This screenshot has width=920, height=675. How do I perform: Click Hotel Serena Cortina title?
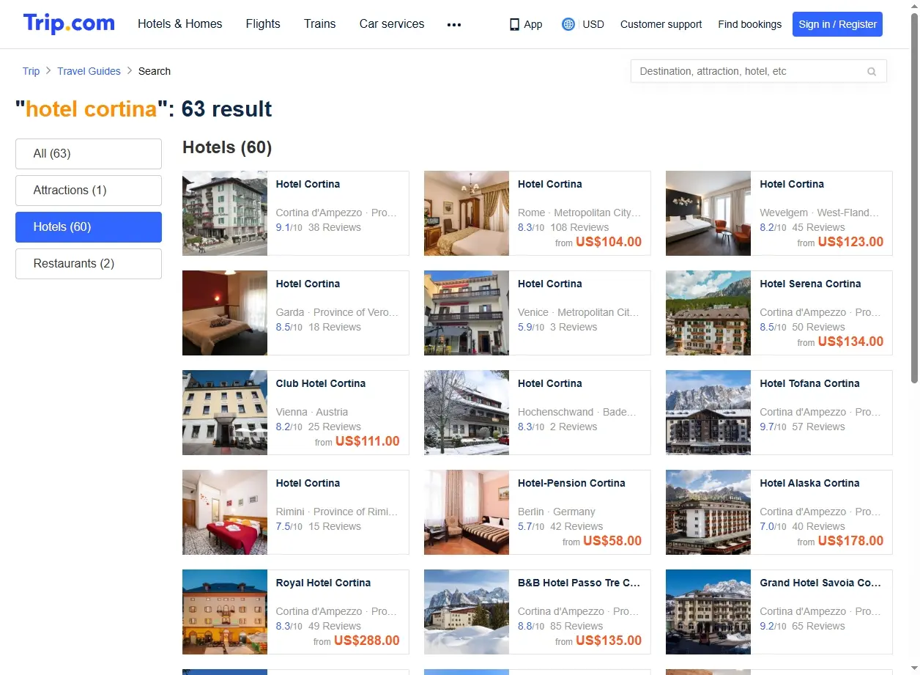(810, 284)
